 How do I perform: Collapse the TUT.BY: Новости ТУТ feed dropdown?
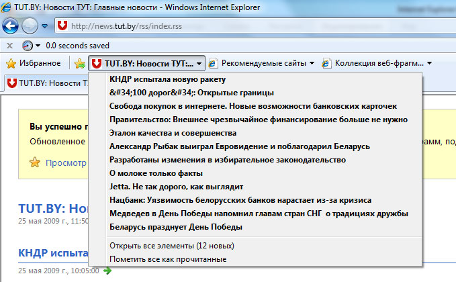199,63
